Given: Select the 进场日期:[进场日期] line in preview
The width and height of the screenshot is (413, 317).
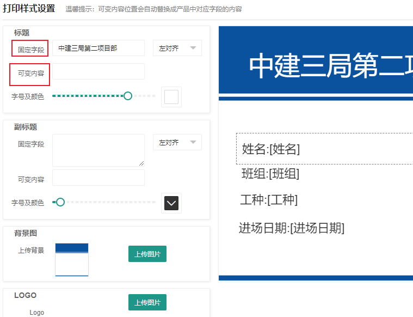Looking at the screenshot, I should point(292,228).
